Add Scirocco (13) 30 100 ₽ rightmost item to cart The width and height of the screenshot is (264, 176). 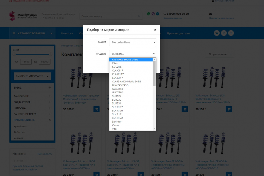pyautogui.click(x=229, y=109)
